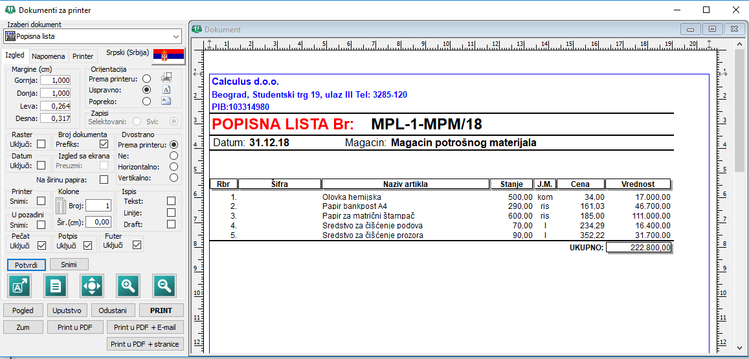This screenshot has width=749, height=359.
Task: Switch to the Napomena tab
Action: tap(49, 56)
